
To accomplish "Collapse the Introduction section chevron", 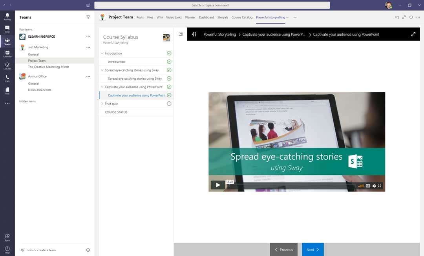I will pyautogui.click(x=102, y=53).
